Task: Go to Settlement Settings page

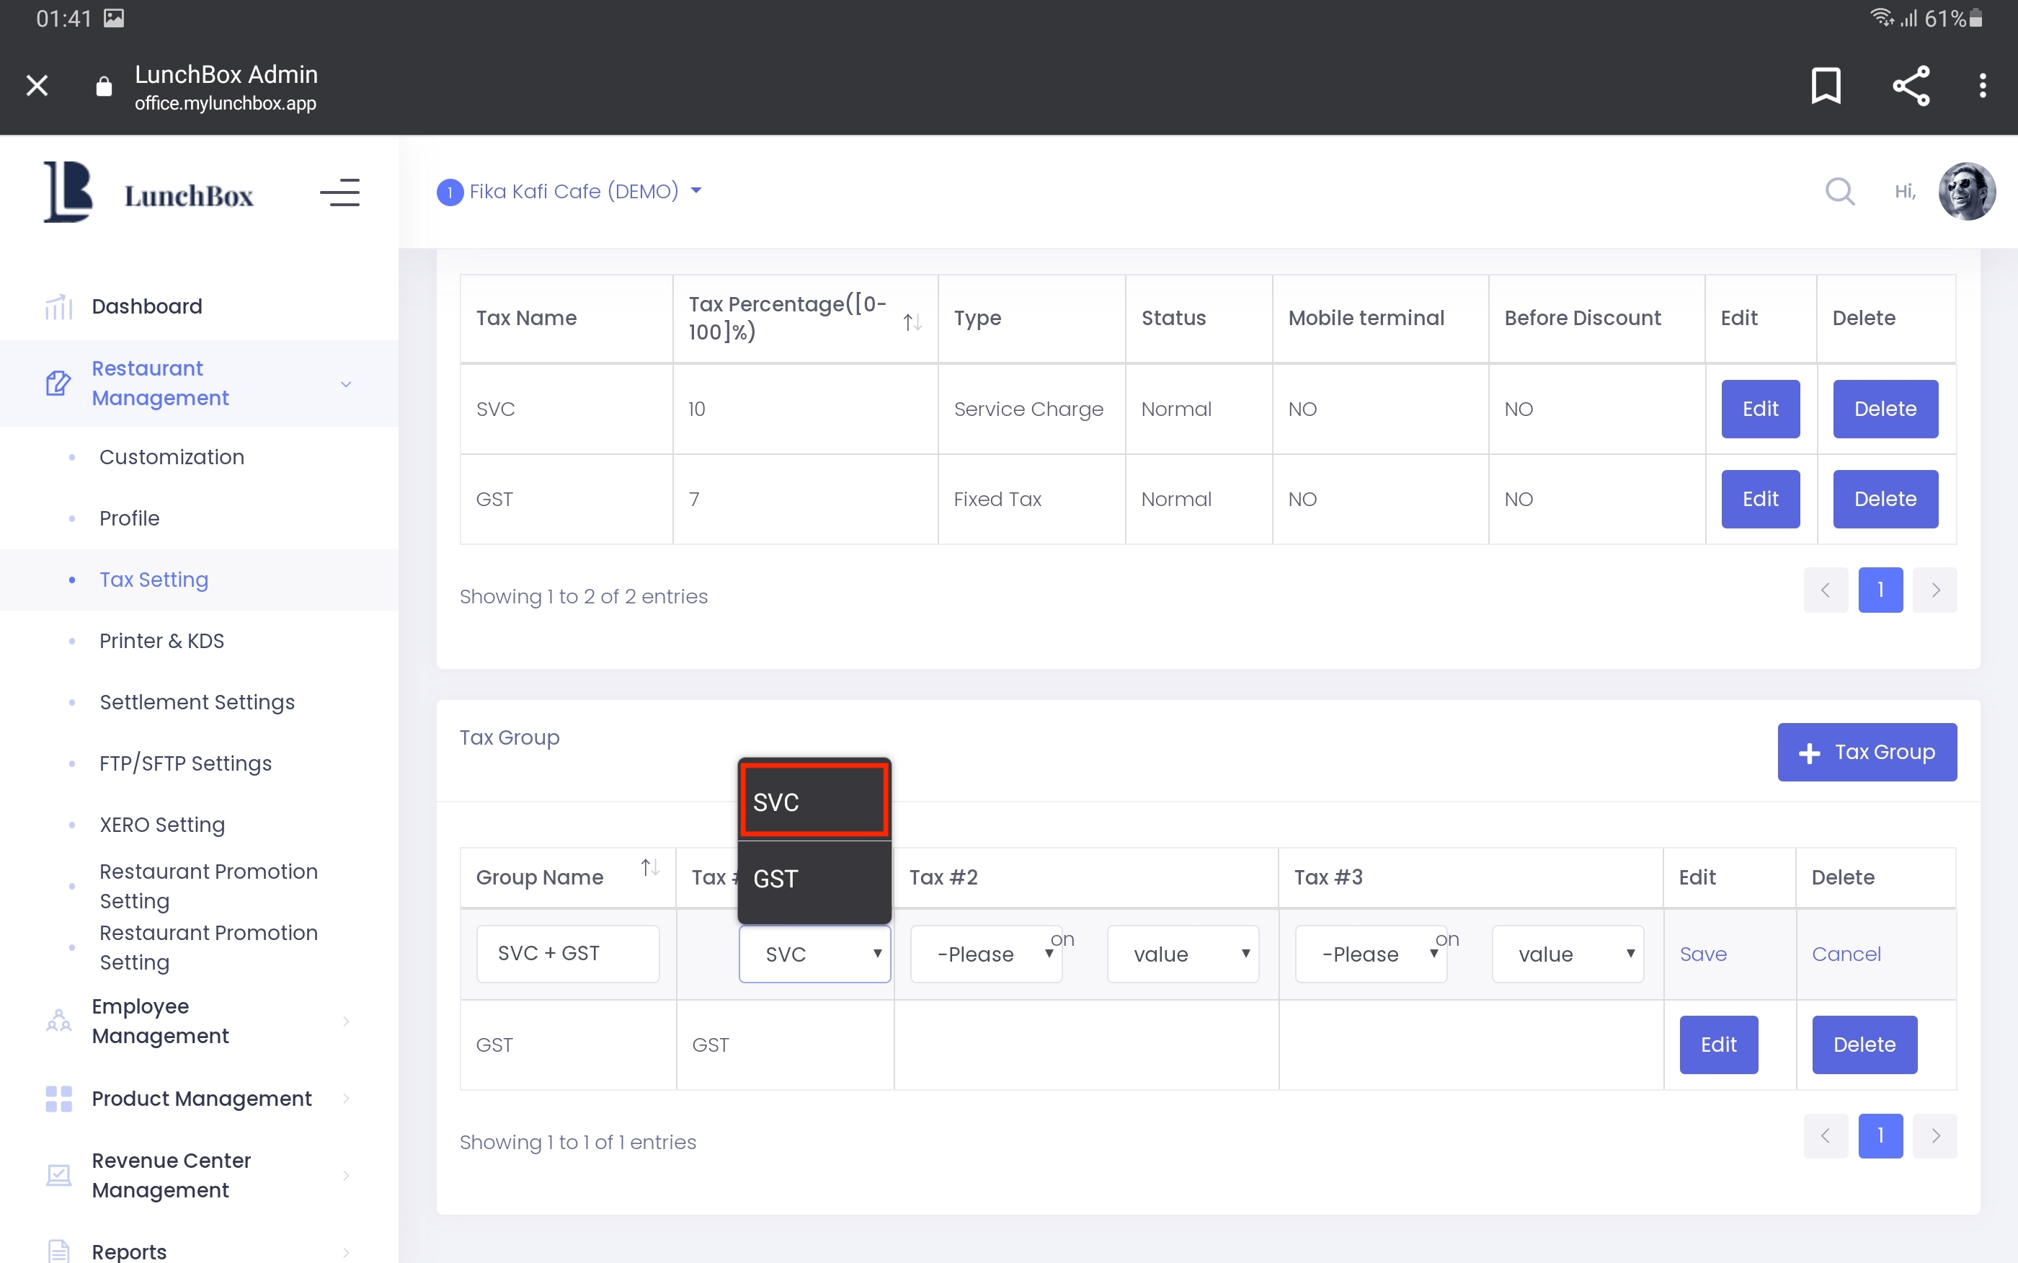Action: point(197,701)
